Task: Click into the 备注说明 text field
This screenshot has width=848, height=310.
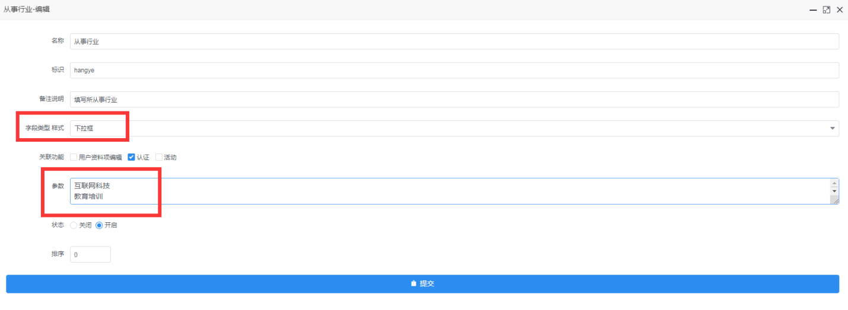Action: (x=454, y=100)
